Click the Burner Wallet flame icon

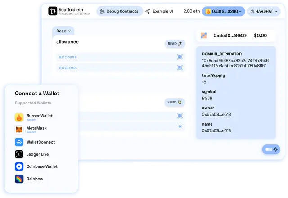pyautogui.click(x=19, y=117)
